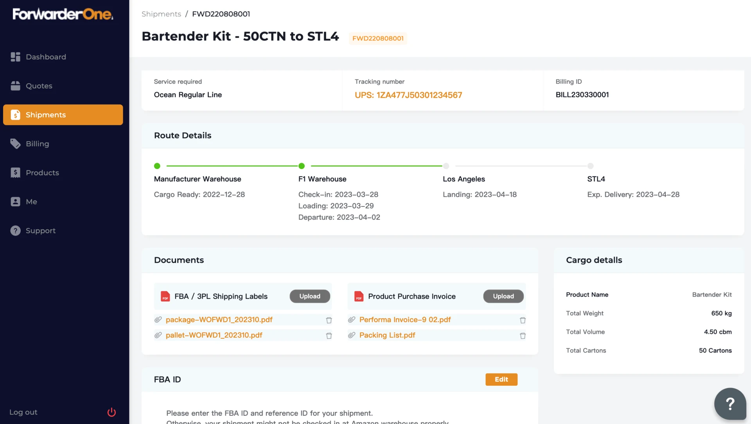Click the F1 Warehouse route marker

302,166
